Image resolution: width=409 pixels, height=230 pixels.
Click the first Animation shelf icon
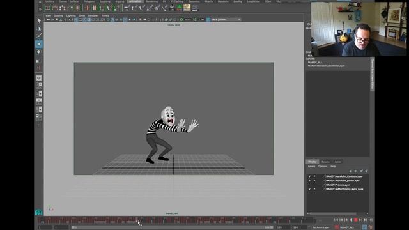point(47,8)
